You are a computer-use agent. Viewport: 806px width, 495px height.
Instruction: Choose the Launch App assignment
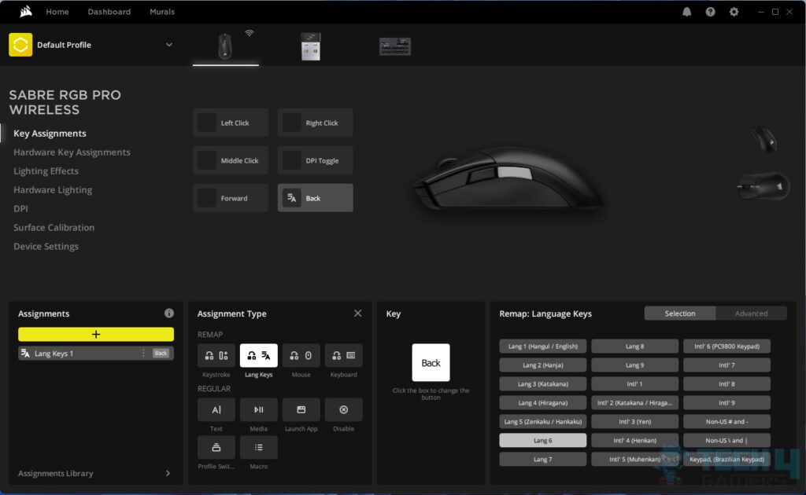301,409
